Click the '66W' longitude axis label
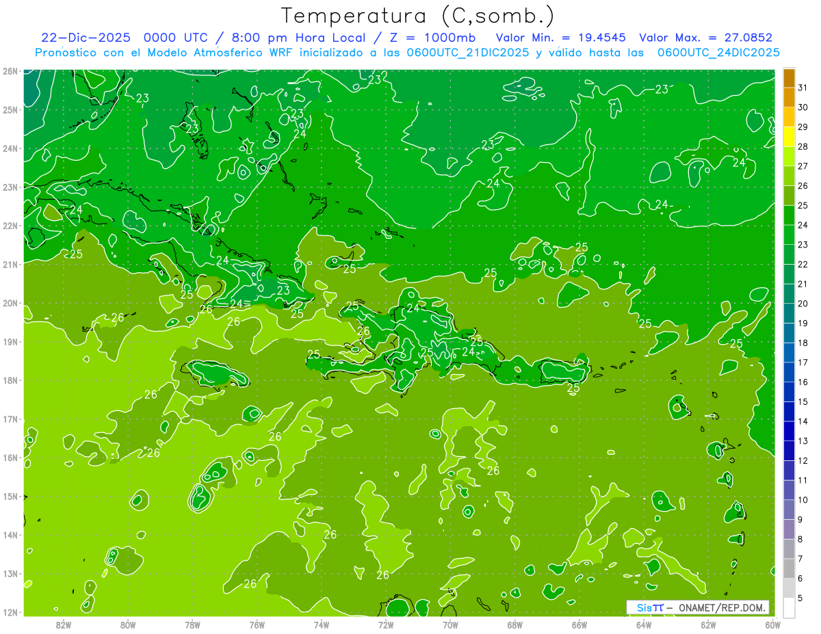Image resolution: width=821 pixels, height=634 pixels. [x=579, y=624]
